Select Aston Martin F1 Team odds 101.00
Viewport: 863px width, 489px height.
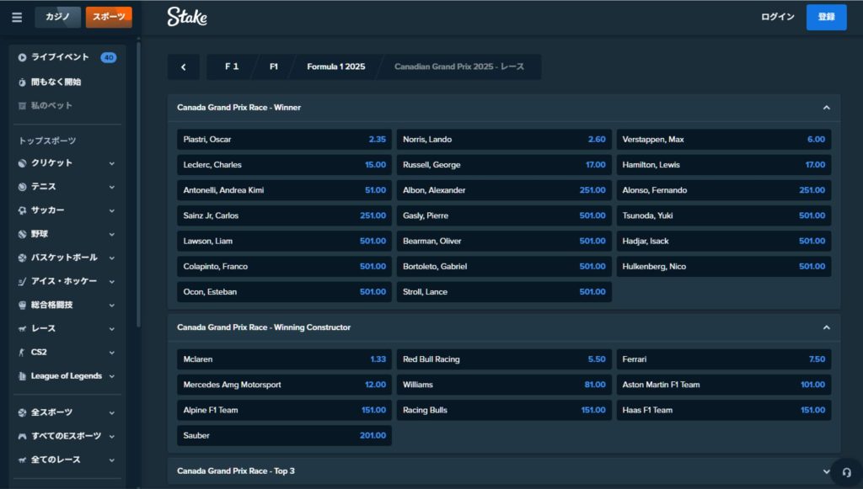pos(724,385)
